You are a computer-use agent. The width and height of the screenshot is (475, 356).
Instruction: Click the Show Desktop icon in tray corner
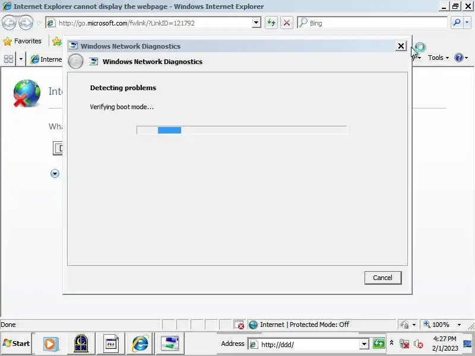point(468,344)
